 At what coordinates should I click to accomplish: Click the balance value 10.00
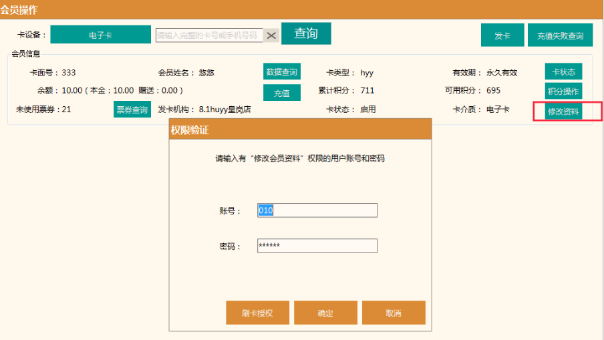[72, 90]
